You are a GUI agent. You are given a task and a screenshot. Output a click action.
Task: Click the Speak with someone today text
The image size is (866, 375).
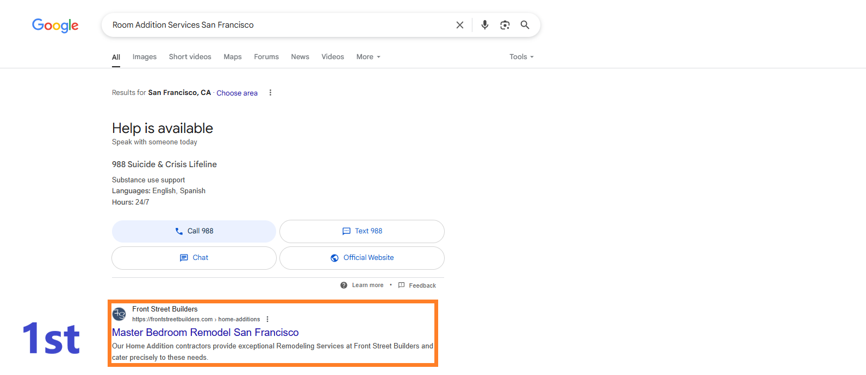pos(154,142)
